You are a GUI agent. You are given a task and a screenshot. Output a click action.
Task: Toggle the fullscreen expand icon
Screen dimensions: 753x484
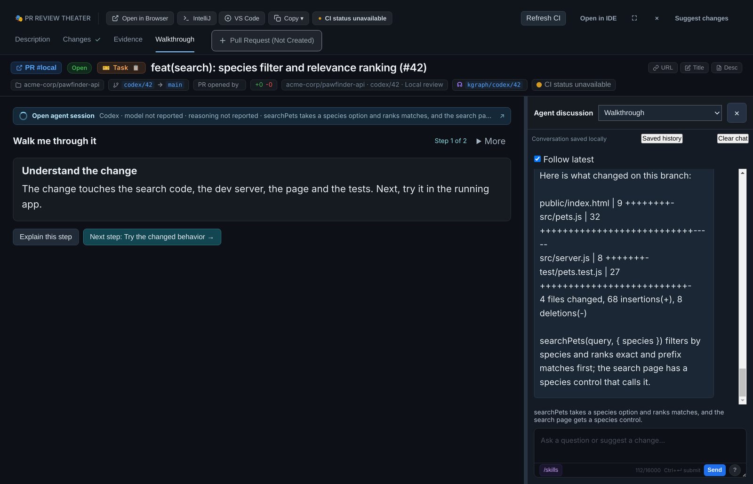pyautogui.click(x=634, y=18)
